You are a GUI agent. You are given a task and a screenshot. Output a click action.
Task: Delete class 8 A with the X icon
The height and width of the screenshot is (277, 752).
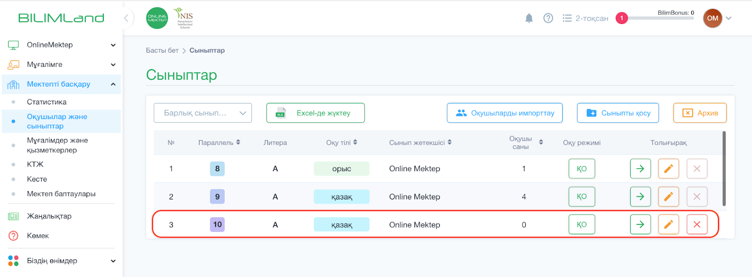point(697,168)
